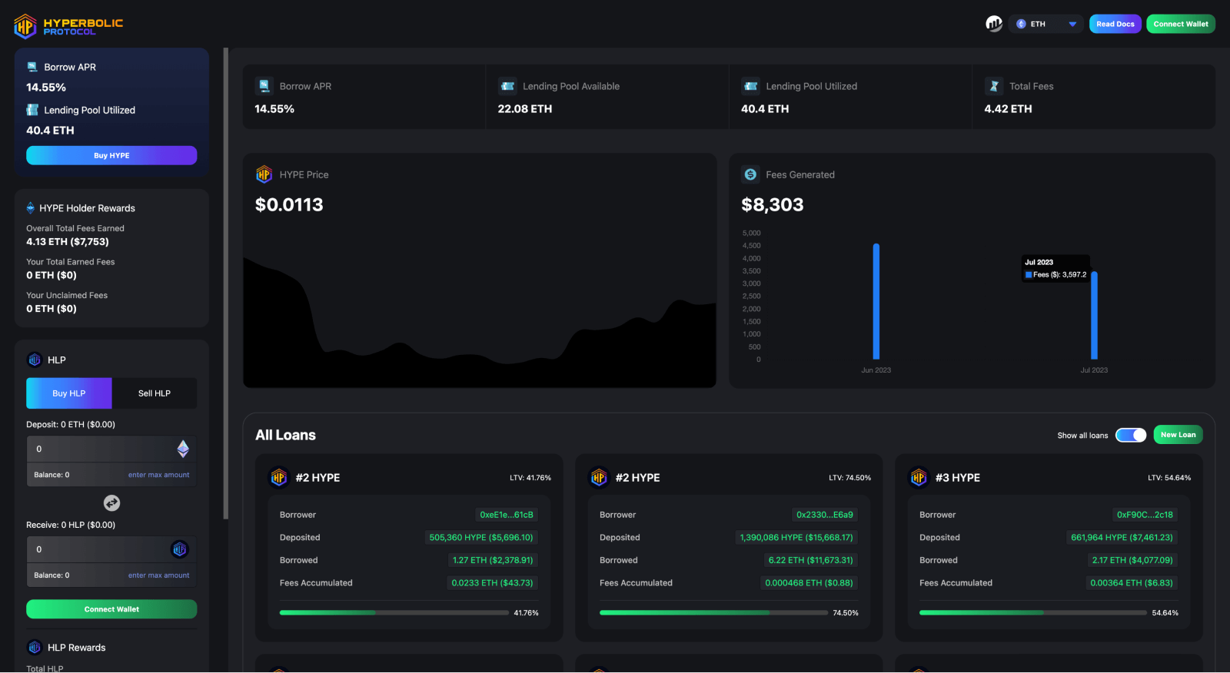
Task: Click the chart stats icon in header
Action: 993,24
